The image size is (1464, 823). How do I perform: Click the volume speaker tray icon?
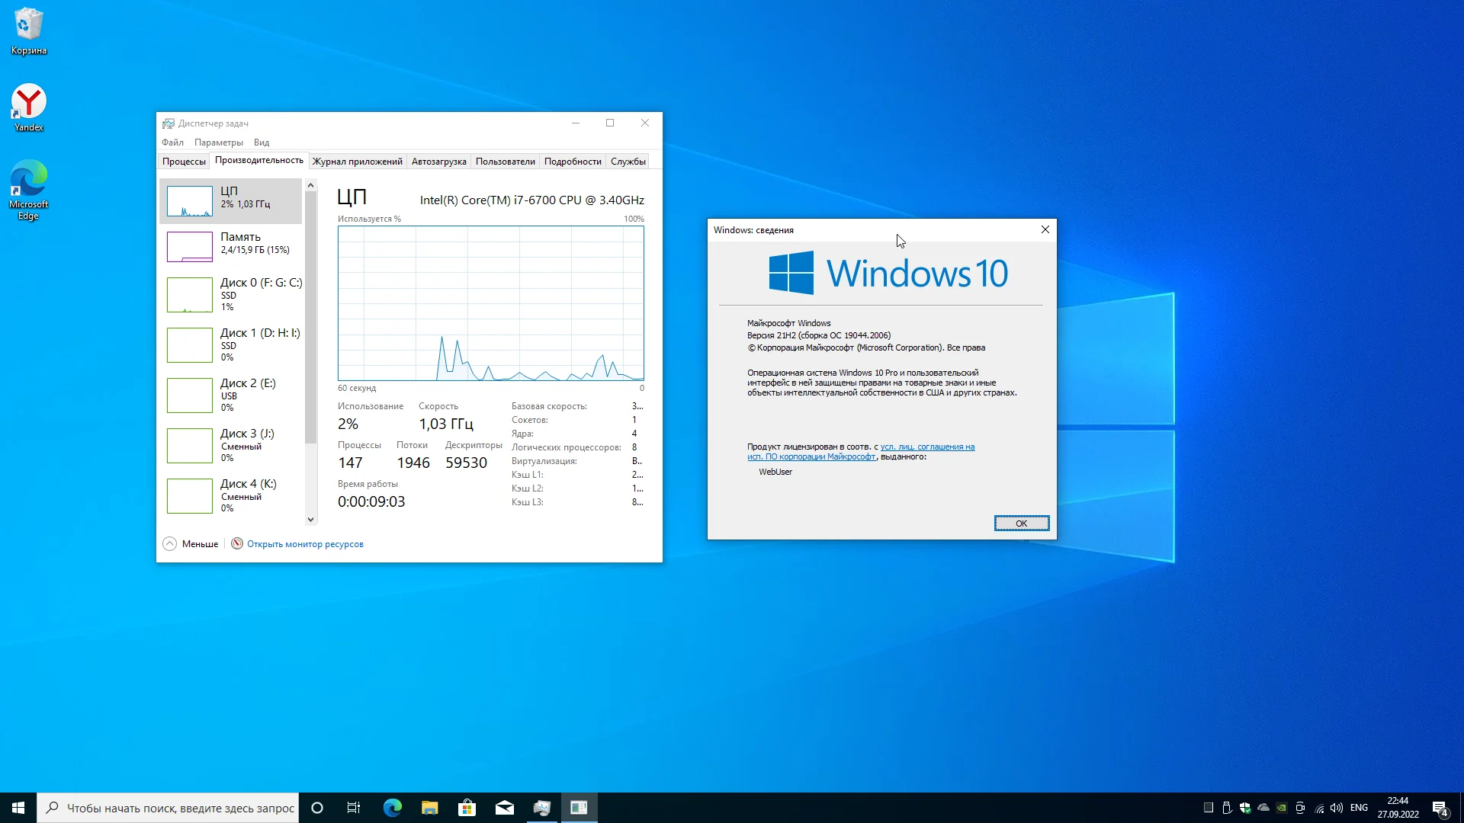(x=1337, y=808)
